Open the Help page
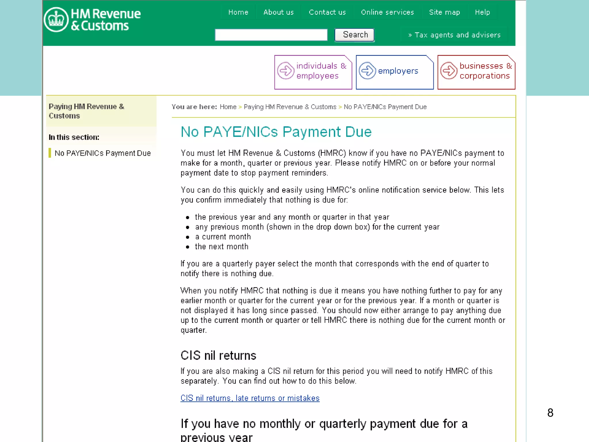The height and width of the screenshot is (442, 589). (x=482, y=12)
